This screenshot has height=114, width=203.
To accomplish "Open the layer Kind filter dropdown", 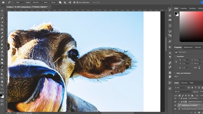I will point(180,88).
